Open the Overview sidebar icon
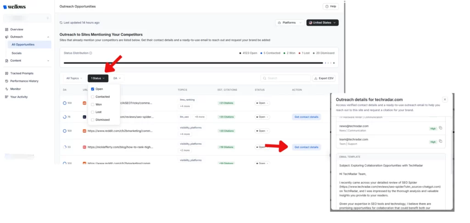The height and width of the screenshot is (223, 470). pyautogui.click(x=6, y=29)
